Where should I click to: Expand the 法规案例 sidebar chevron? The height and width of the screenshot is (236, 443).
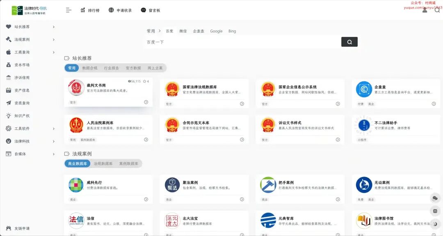click(x=54, y=39)
